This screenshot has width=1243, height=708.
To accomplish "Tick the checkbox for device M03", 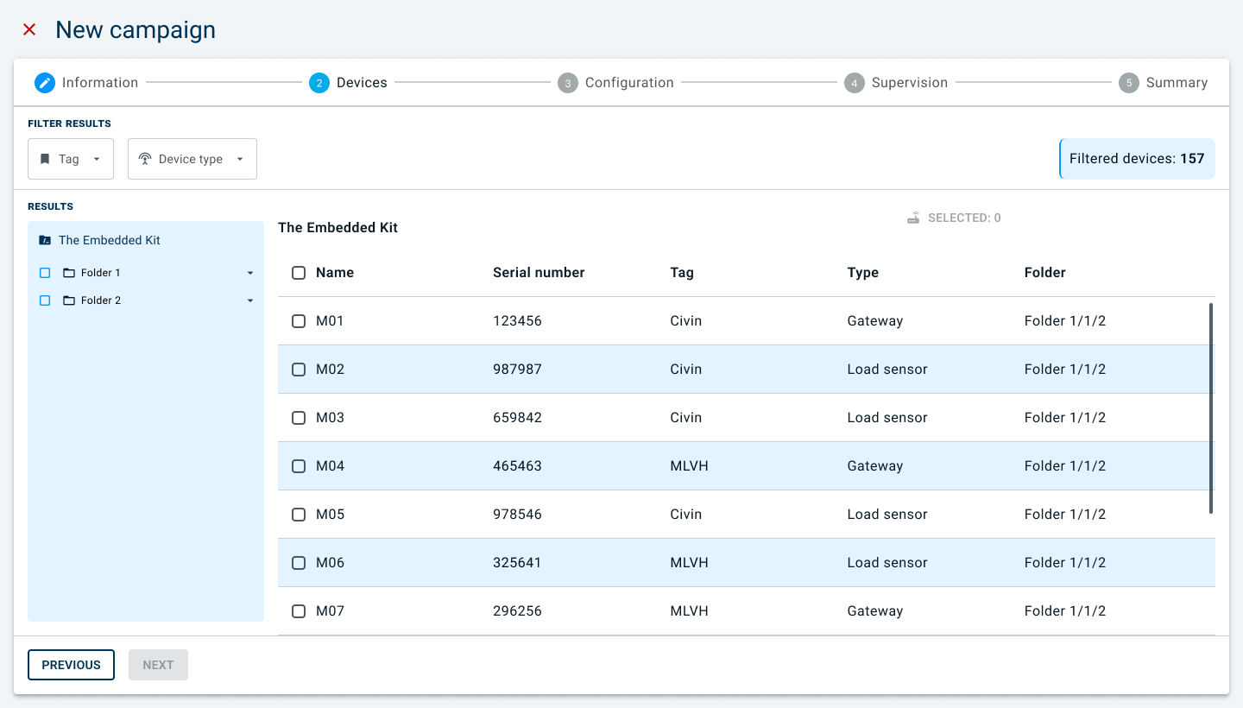I will coord(299,418).
